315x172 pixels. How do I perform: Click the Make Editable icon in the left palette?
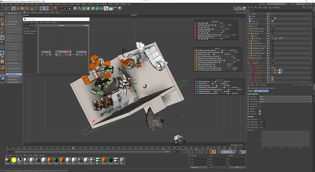[x=2, y=14]
